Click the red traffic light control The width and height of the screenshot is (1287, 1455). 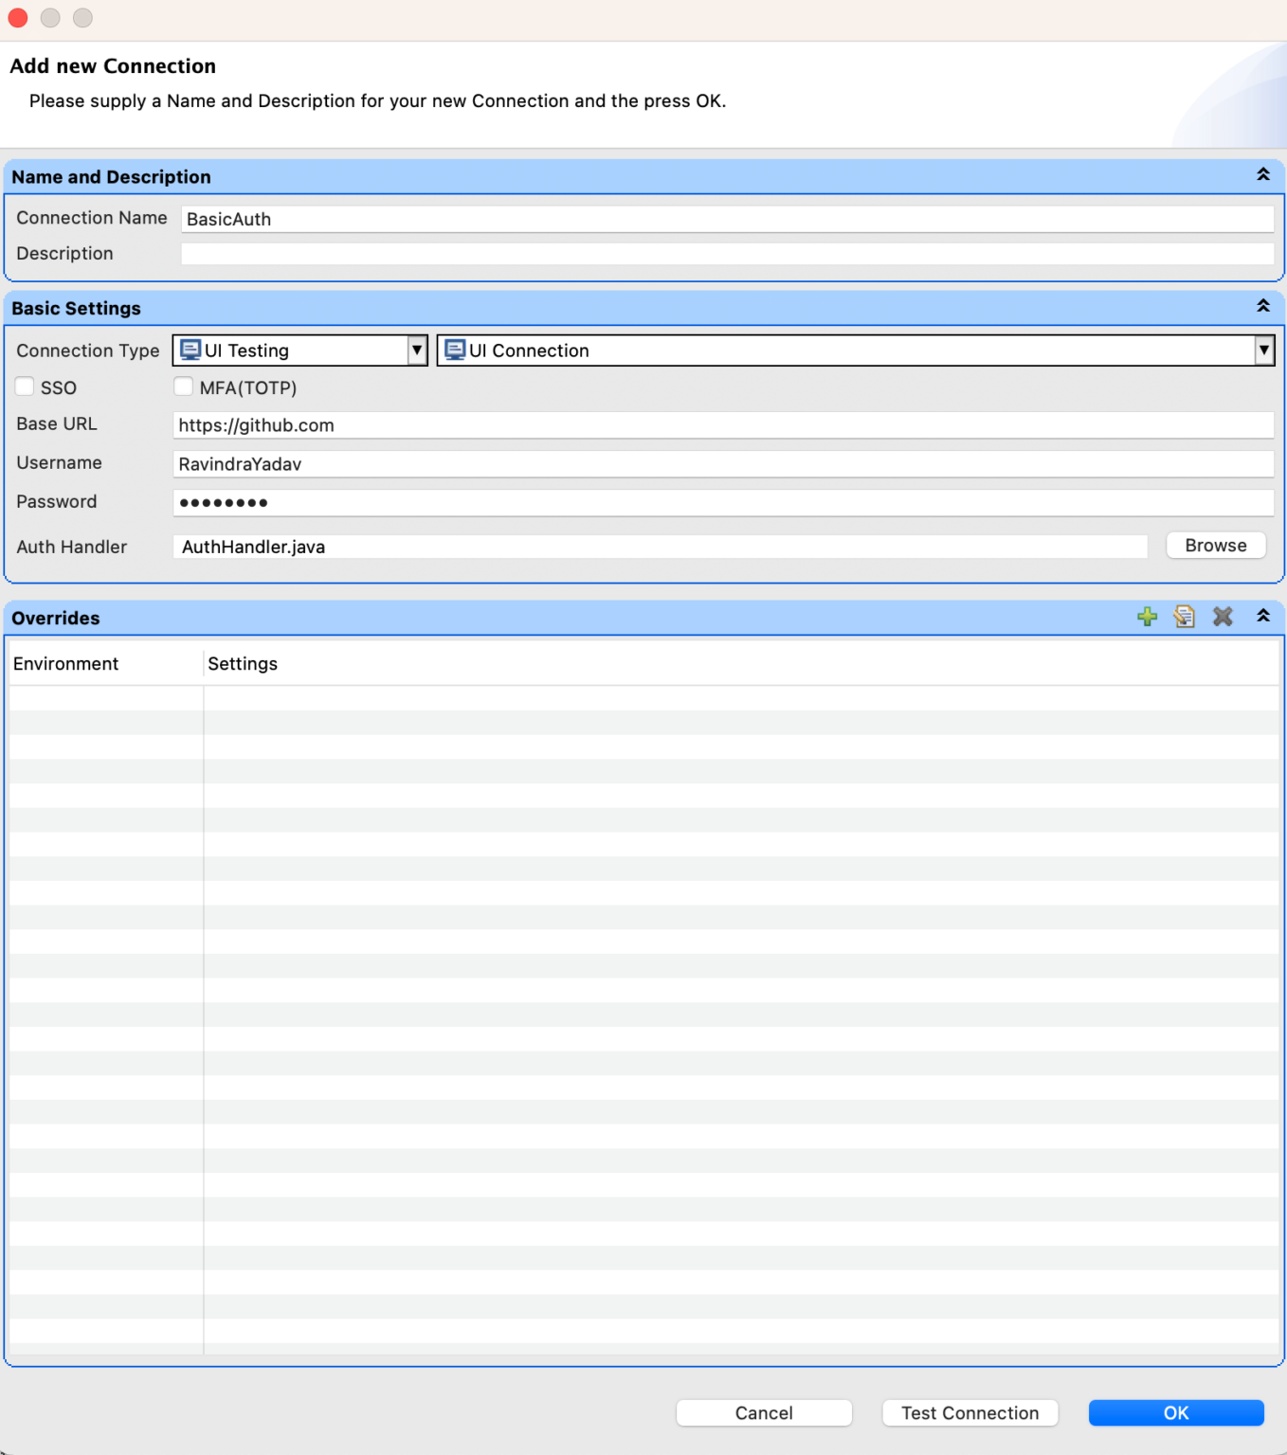coord(17,17)
